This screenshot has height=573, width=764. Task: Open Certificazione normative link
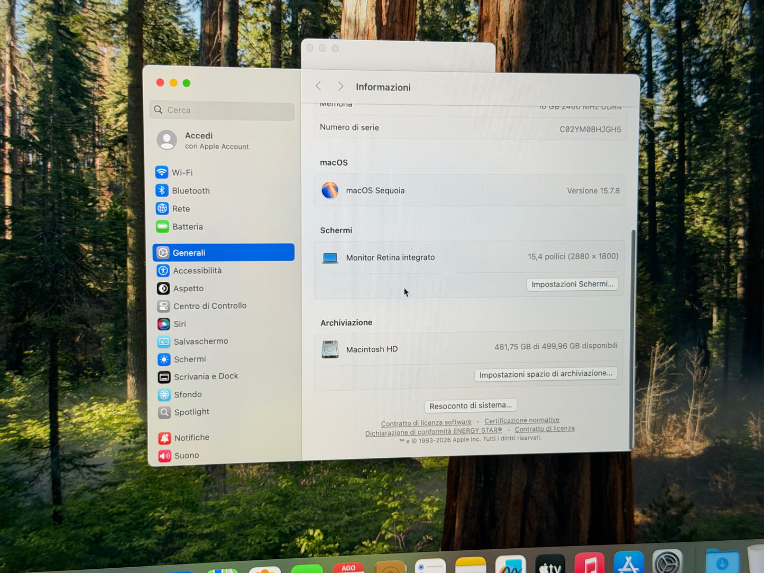(x=522, y=421)
